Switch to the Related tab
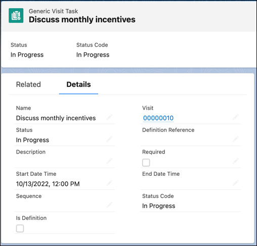The image size is (257, 246). 28,84
